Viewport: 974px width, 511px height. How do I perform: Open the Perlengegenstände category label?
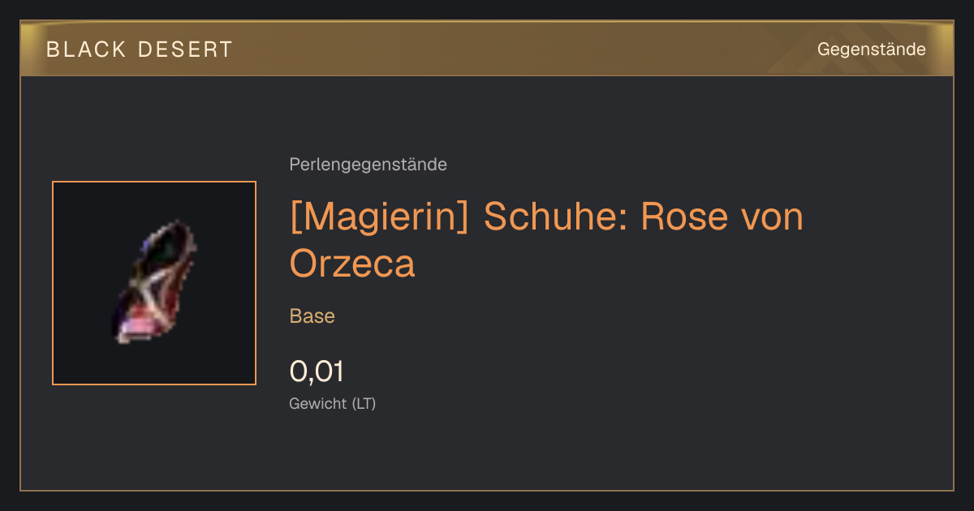click(x=368, y=165)
